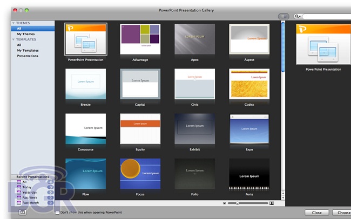This screenshot has height=219, width=351.
Task: Select the PowerPoint Presentation theme thumbnail
Action: click(x=85, y=39)
